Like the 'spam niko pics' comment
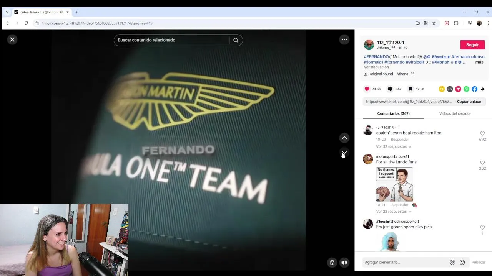 (x=482, y=227)
